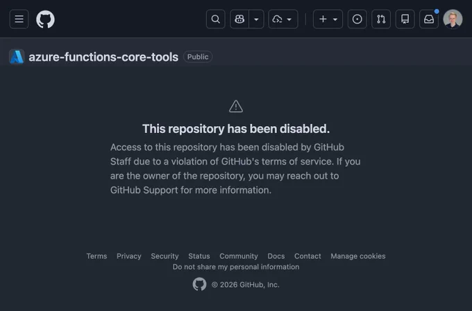View your pull requests icon
472x311 pixels.
coord(381,19)
